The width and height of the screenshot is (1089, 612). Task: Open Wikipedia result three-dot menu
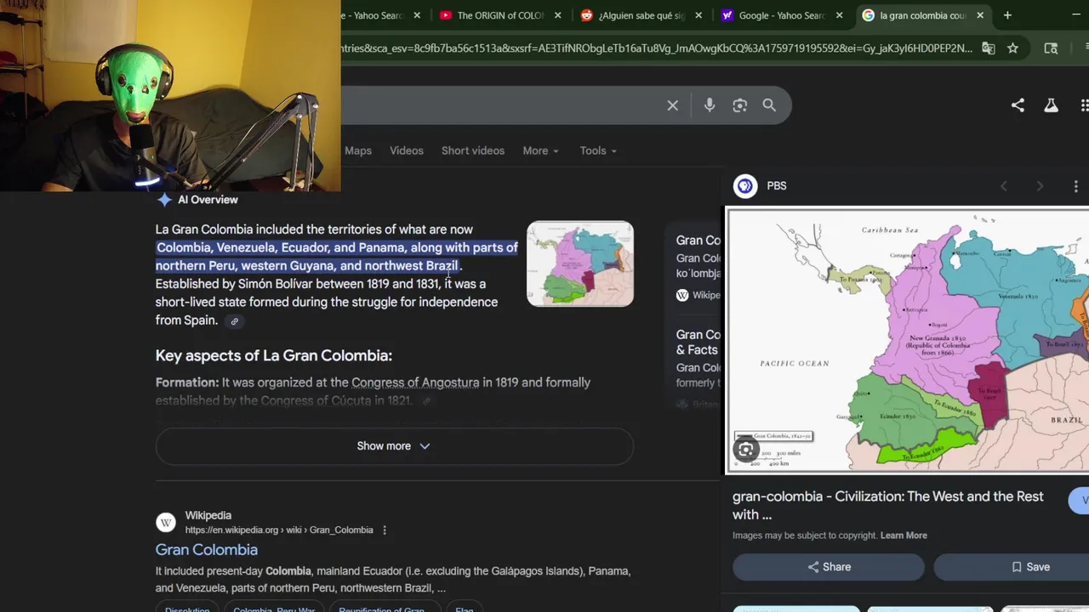[x=384, y=530]
